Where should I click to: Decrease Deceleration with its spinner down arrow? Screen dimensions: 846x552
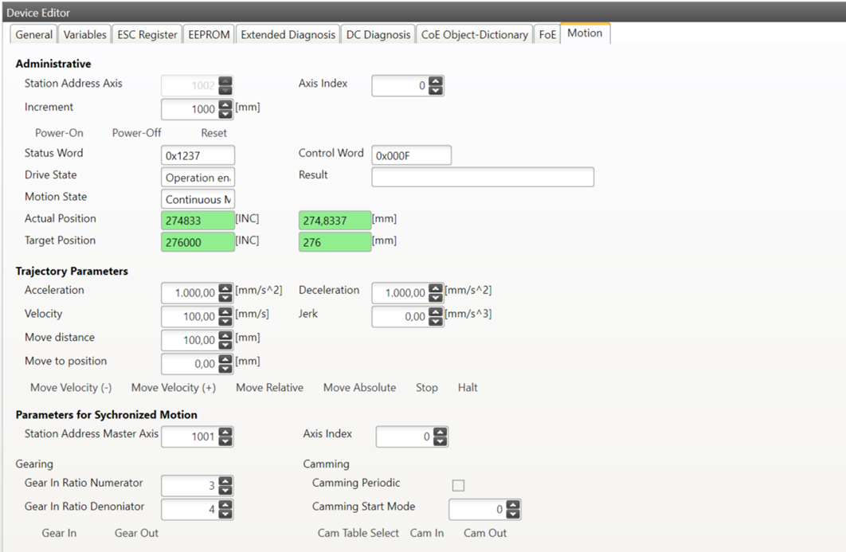click(436, 297)
